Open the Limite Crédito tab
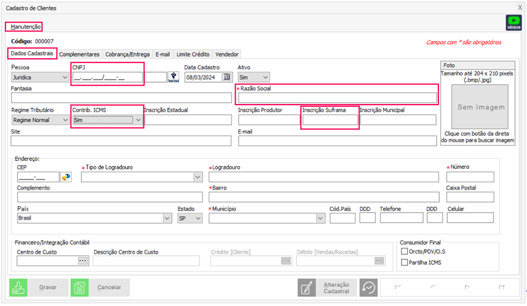The width and height of the screenshot is (527, 306). (x=192, y=54)
